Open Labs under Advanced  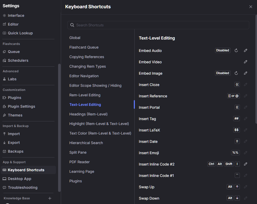(12, 79)
